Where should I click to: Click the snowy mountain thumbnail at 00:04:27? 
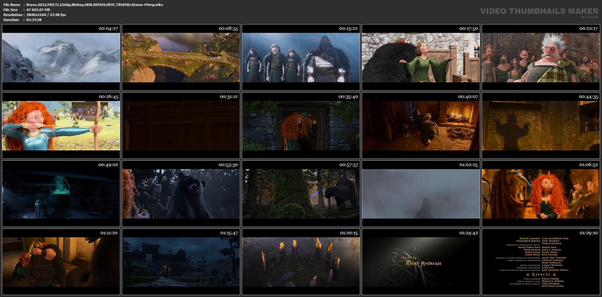click(61, 58)
